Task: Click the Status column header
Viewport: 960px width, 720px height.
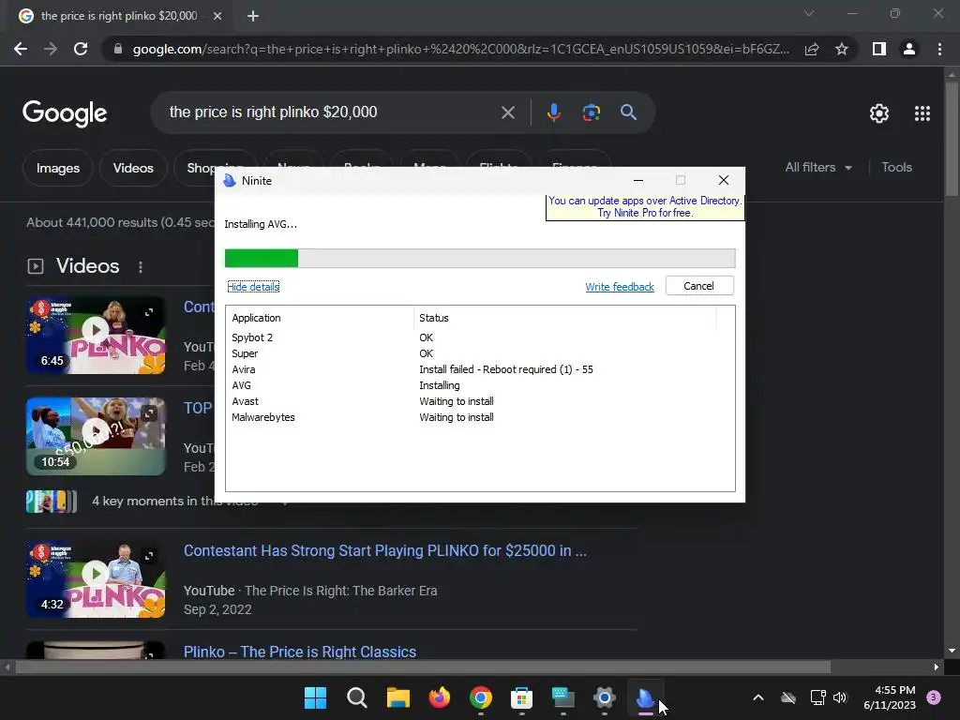Action: point(564,318)
